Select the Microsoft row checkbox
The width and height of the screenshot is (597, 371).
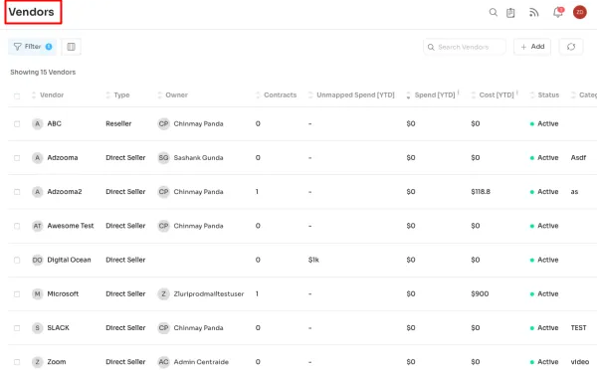tap(17, 294)
